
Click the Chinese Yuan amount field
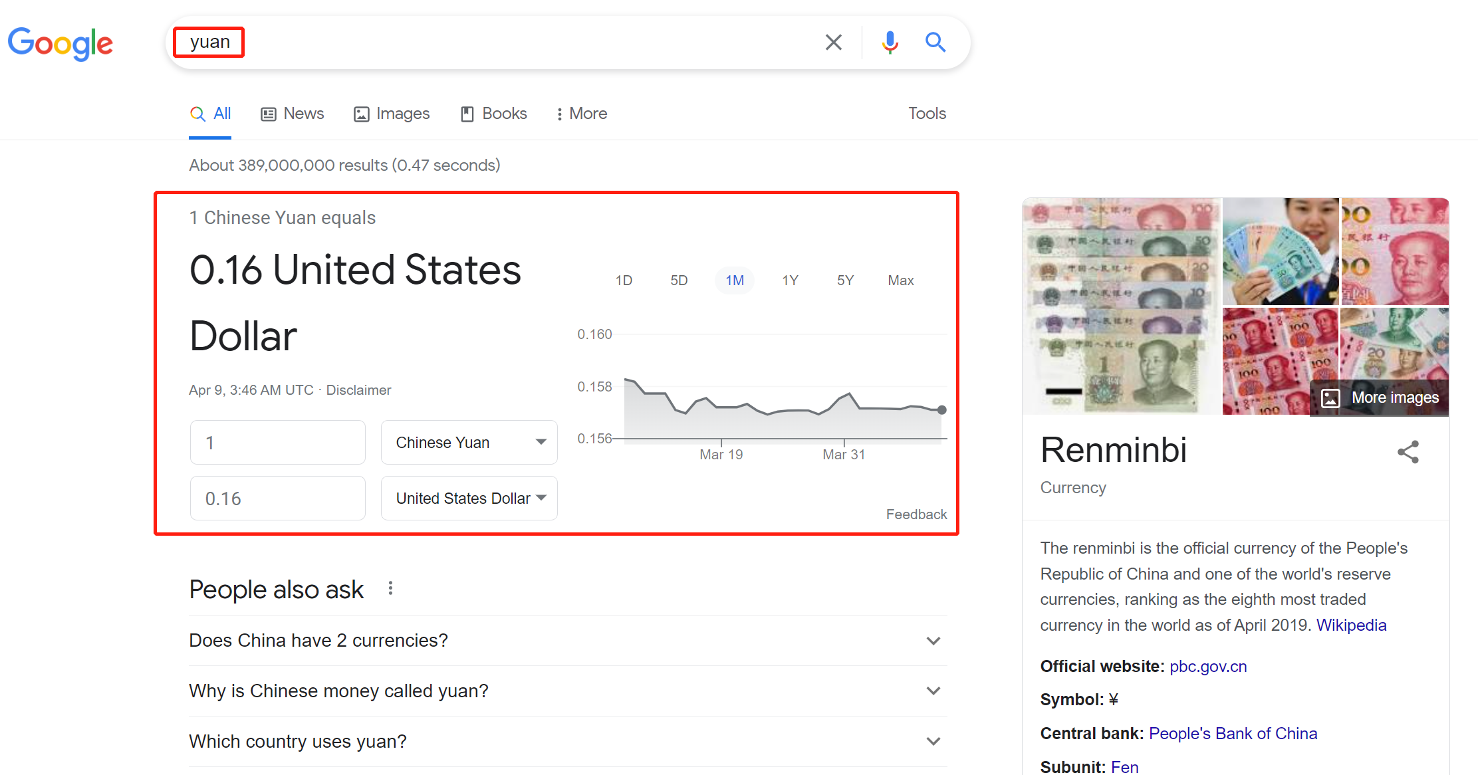278,443
